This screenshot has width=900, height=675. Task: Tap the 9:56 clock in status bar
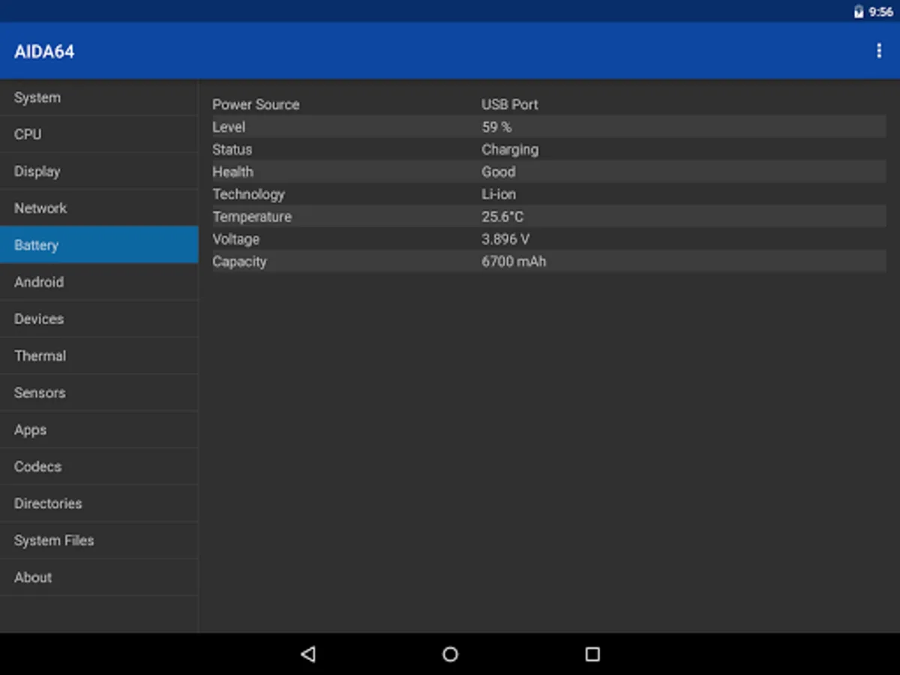(880, 11)
